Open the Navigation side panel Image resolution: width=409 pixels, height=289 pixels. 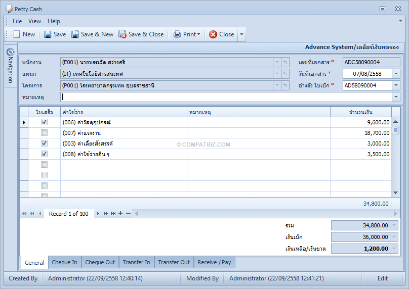10,66
